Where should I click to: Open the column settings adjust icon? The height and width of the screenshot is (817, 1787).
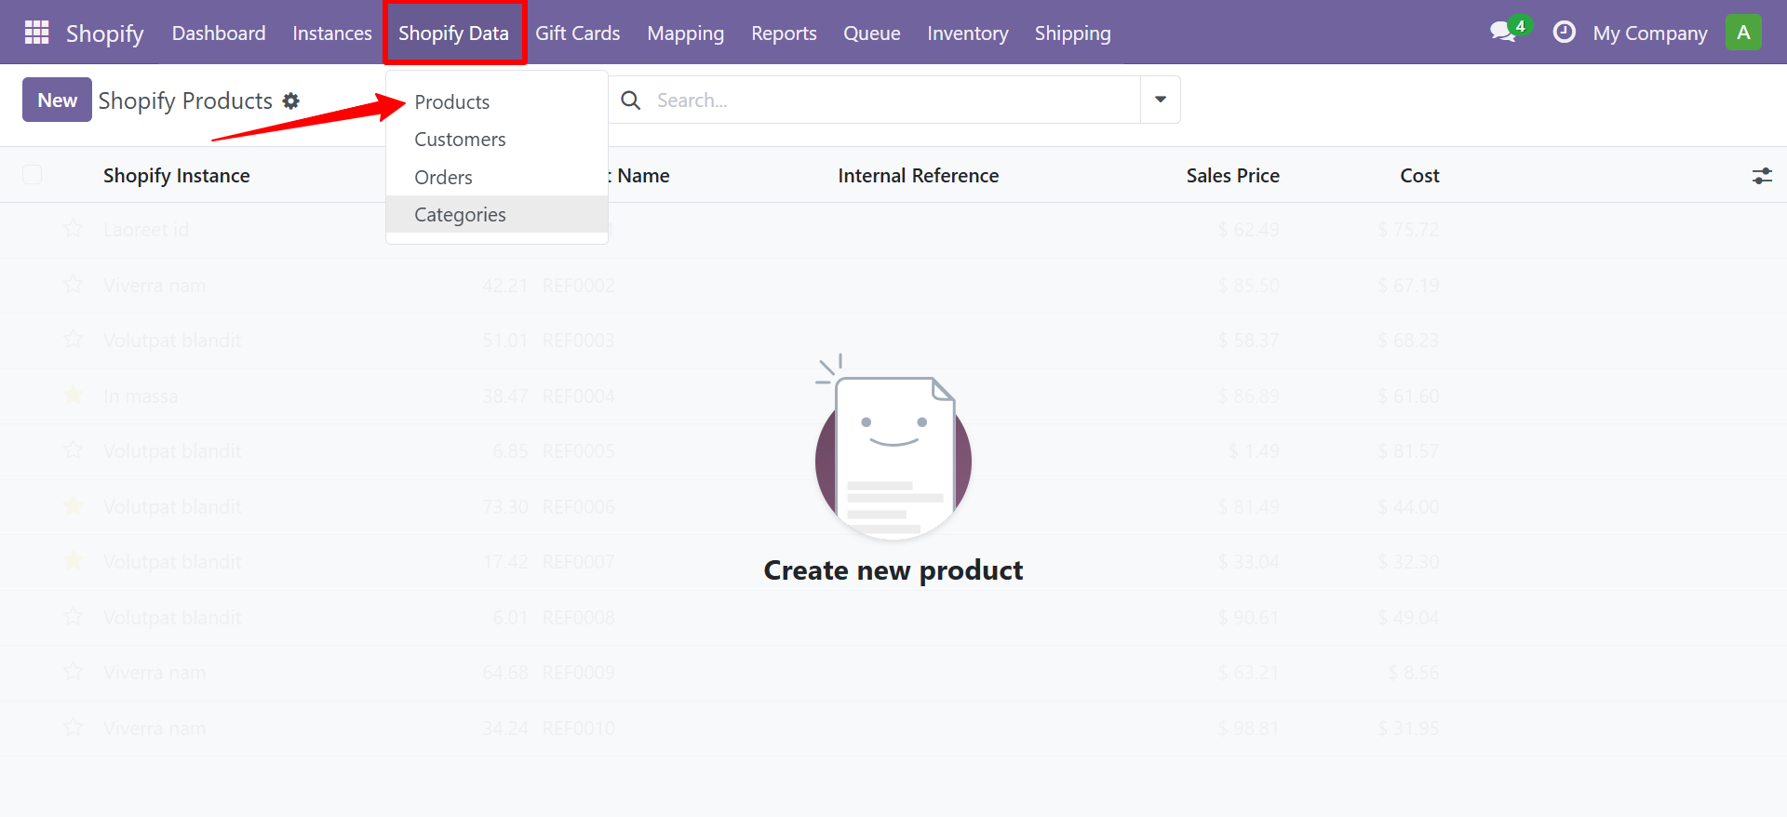click(1762, 176)
